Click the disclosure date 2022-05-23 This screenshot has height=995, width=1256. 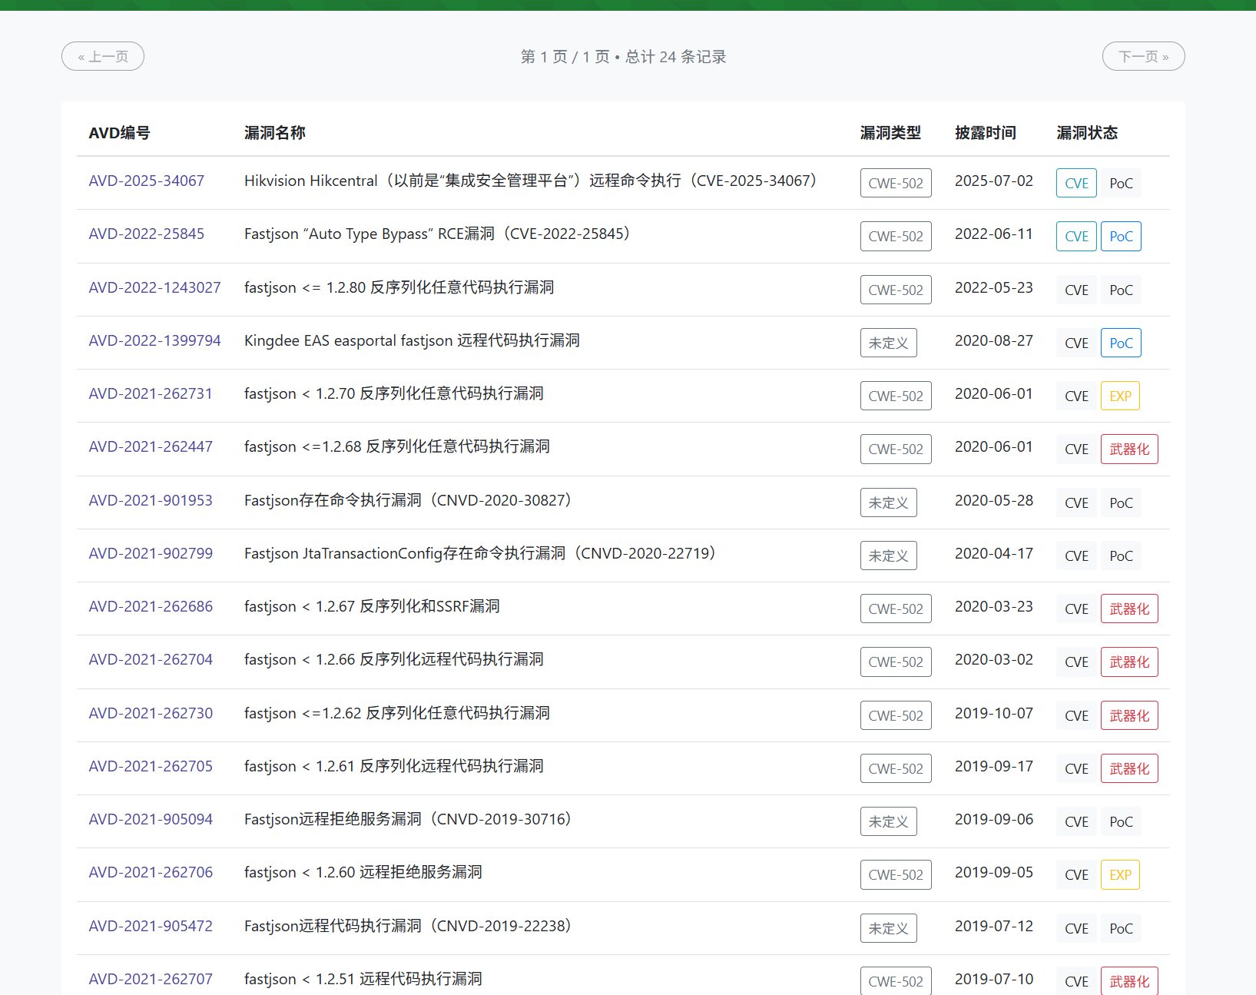coord(994,287)
